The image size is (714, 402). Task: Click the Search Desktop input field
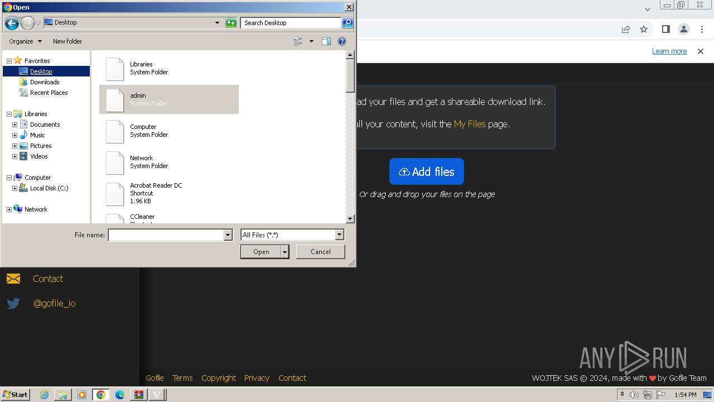pyautogui.click(x=291, y=23)
